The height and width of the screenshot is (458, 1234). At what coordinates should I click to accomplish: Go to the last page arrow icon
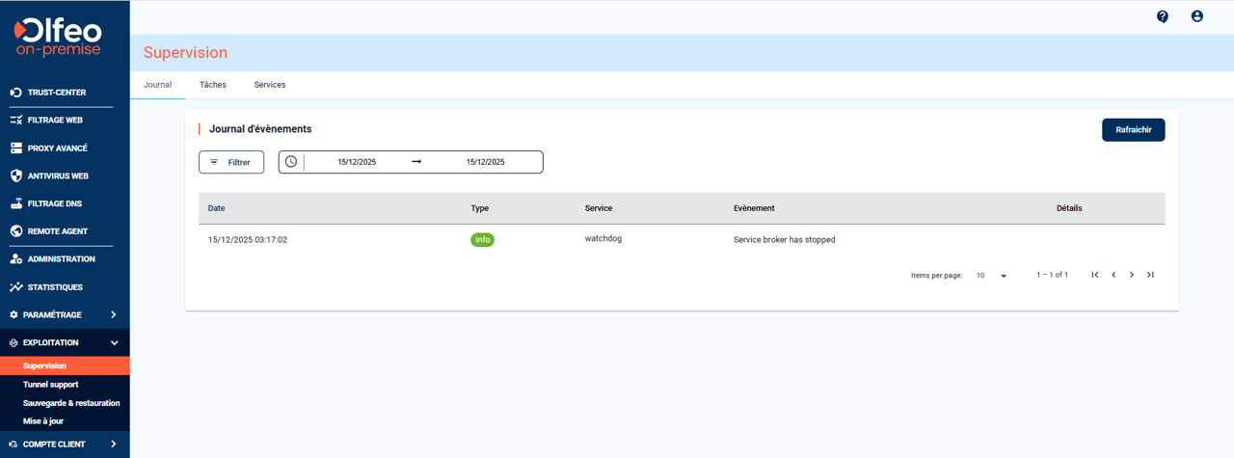click(1150, 275)
